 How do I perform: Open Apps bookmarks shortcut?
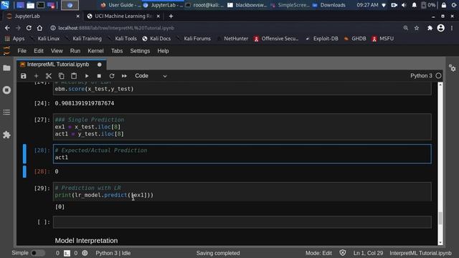(x=14, y=39)
